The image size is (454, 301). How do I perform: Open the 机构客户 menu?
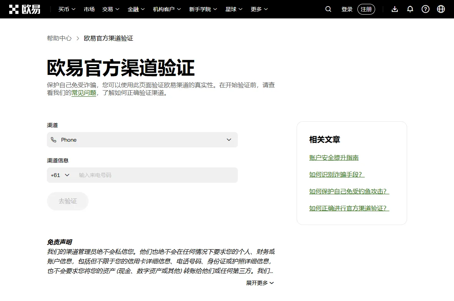(167, 9)
